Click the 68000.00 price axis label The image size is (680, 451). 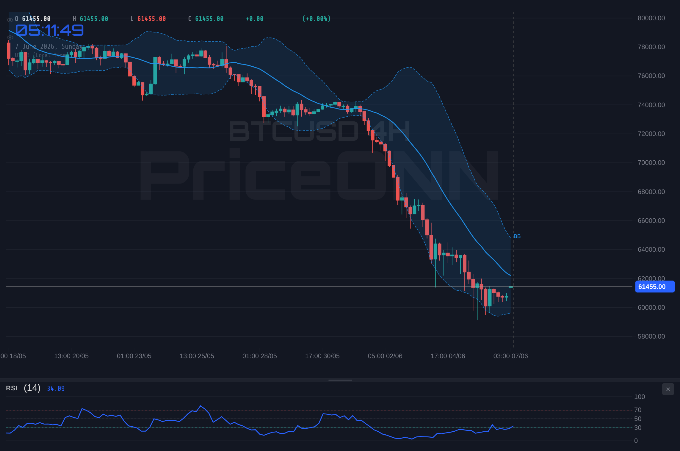click(651, 192)
